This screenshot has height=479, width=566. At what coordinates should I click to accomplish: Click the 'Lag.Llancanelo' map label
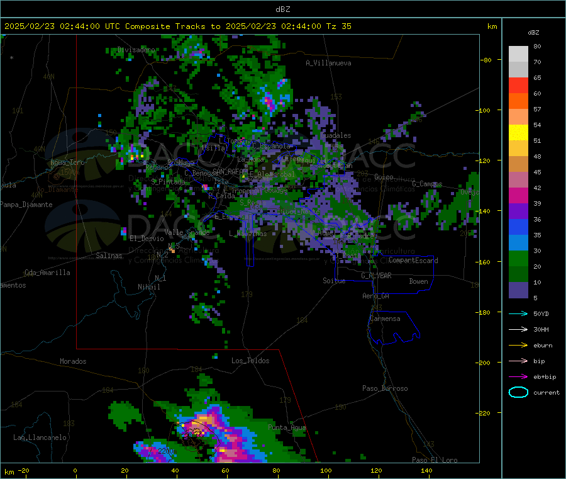pyautogui.click(x=40, y=437)
